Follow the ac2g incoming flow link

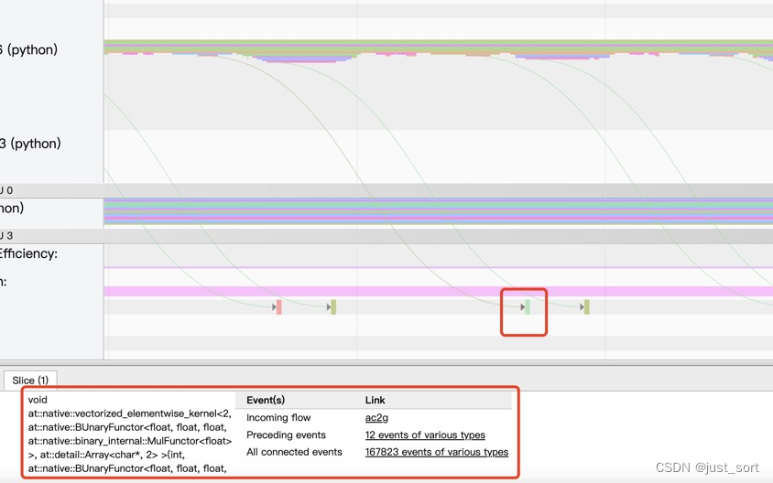376,417
